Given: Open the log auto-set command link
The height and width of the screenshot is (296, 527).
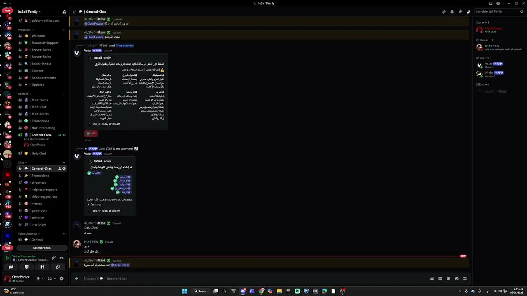Looking at the screenshot, I should (125, 46).
